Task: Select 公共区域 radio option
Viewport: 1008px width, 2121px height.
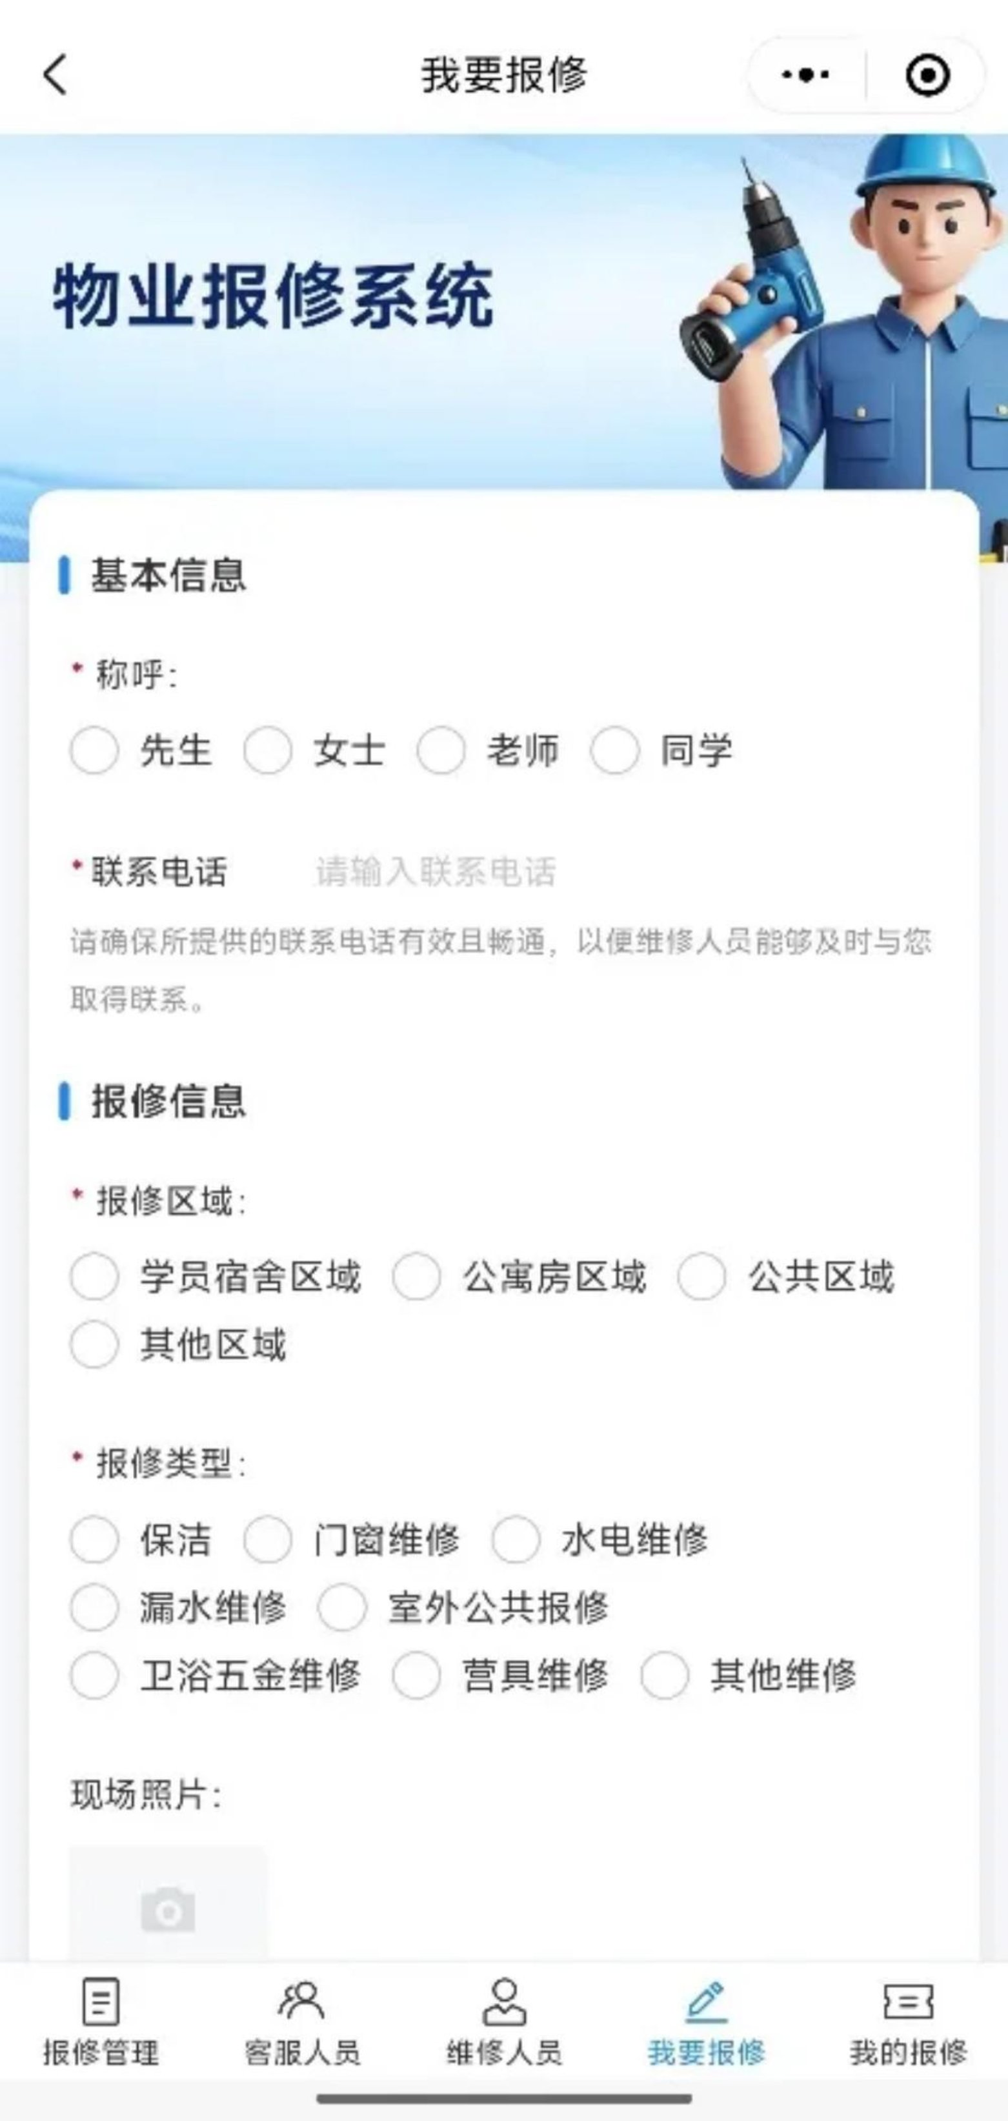Action: (x=701, y=1277)
